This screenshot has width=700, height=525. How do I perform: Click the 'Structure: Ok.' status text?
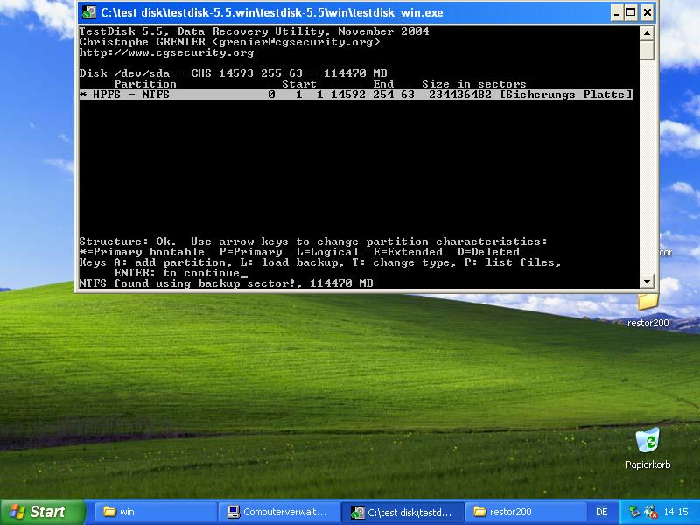click(x=128, y=241)
